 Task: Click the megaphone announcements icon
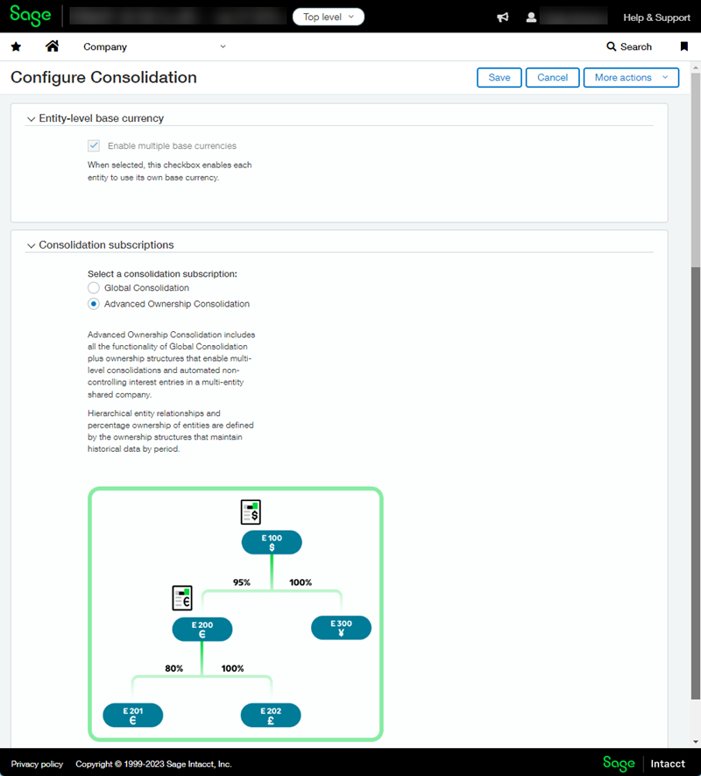[x=503, y=16]
